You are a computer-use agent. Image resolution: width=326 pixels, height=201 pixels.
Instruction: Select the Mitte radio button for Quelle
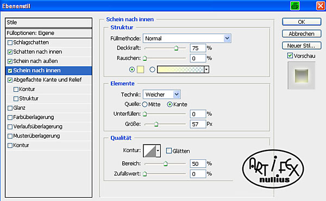tap(145, 104)
